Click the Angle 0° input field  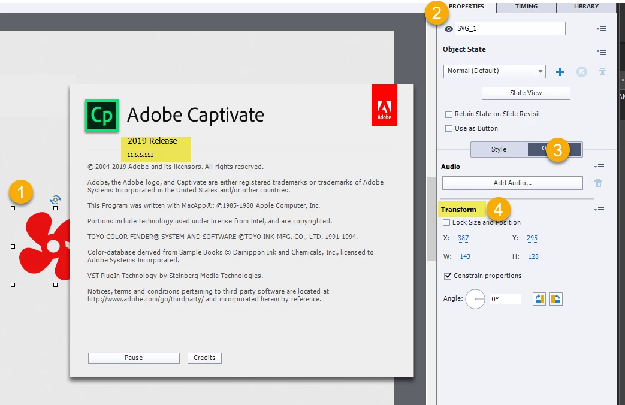coord(505,299)
